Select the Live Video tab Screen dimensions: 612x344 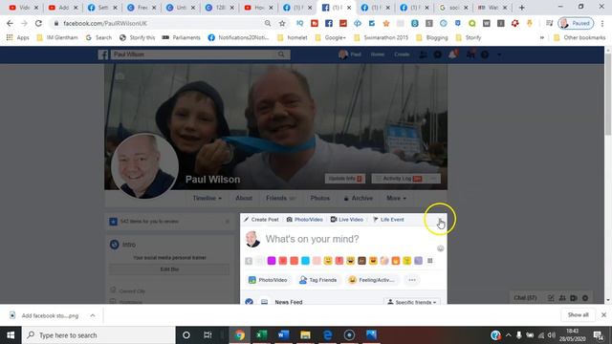pyautogui.click(x=347, y=220)
